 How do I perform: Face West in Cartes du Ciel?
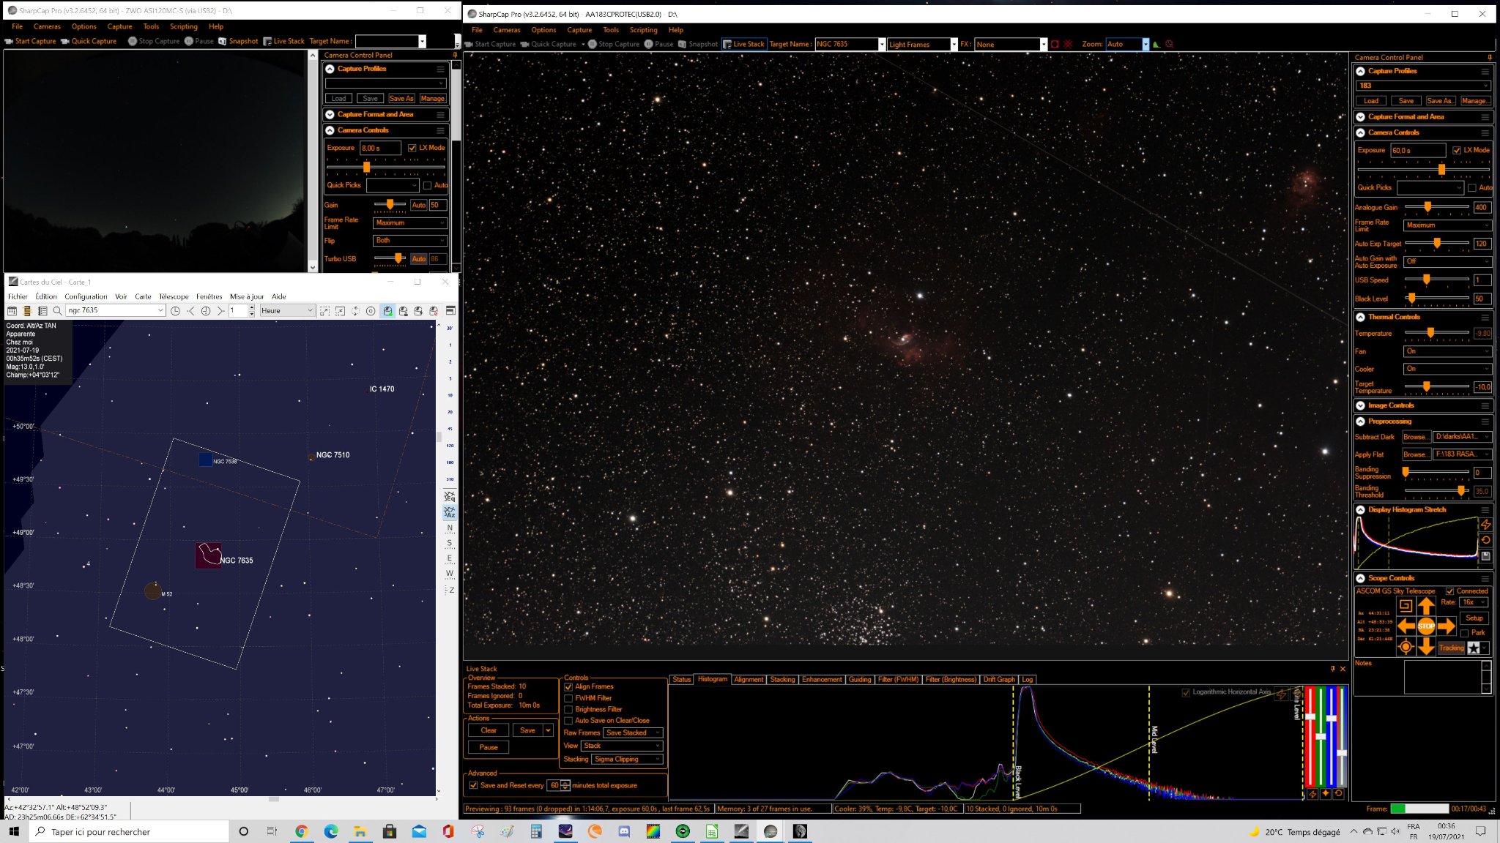point(450,574)
